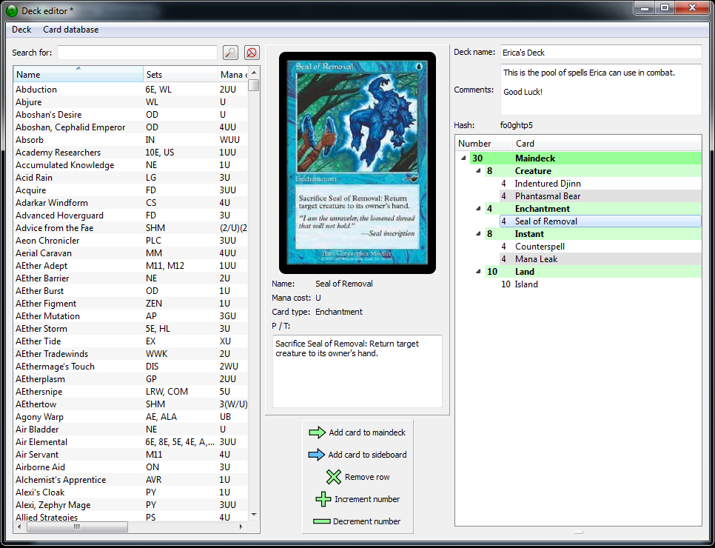Sort card list by Name column
Viewport: 715px width, 548px height.
78,75
